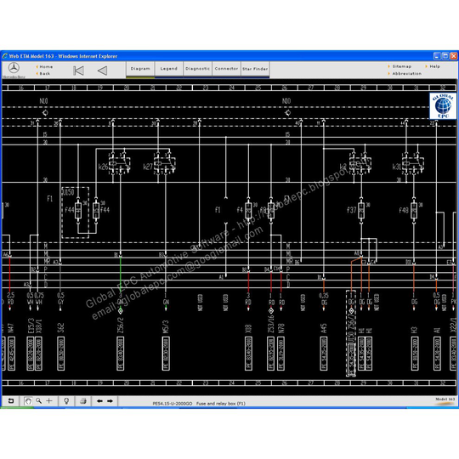Click 'Fuse and relay box (F1)' status text
Image resolution: width=459 pixels, height=459 pixels.
tap(221, 404)
